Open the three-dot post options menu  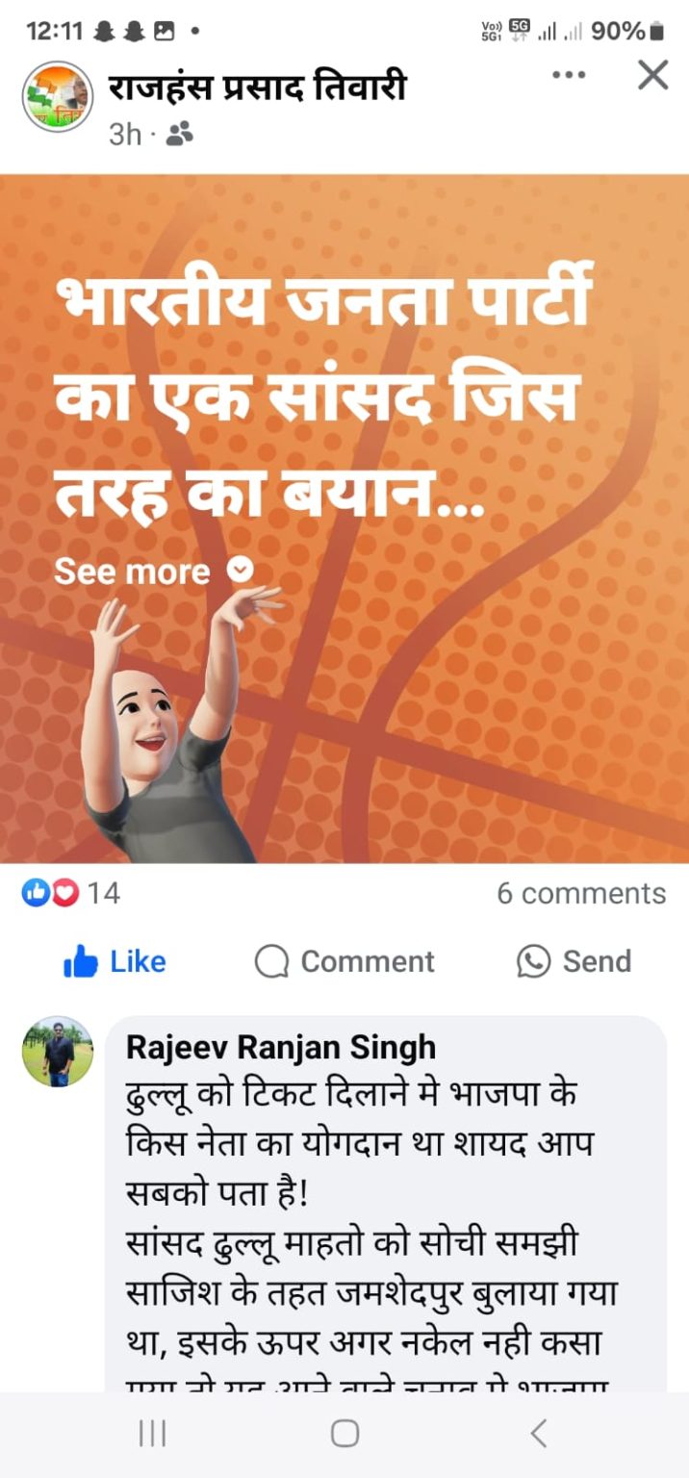pos(569,75)
